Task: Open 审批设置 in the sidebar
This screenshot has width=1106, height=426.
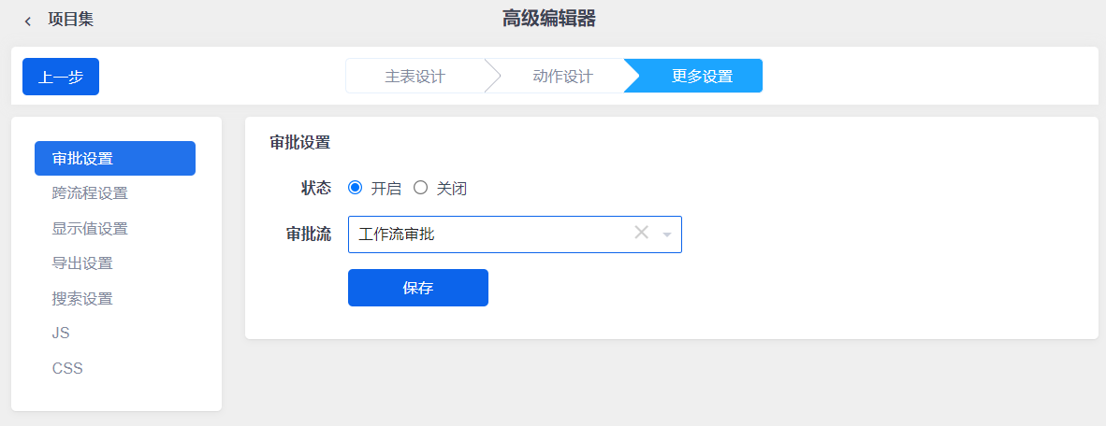Action: 115,159
